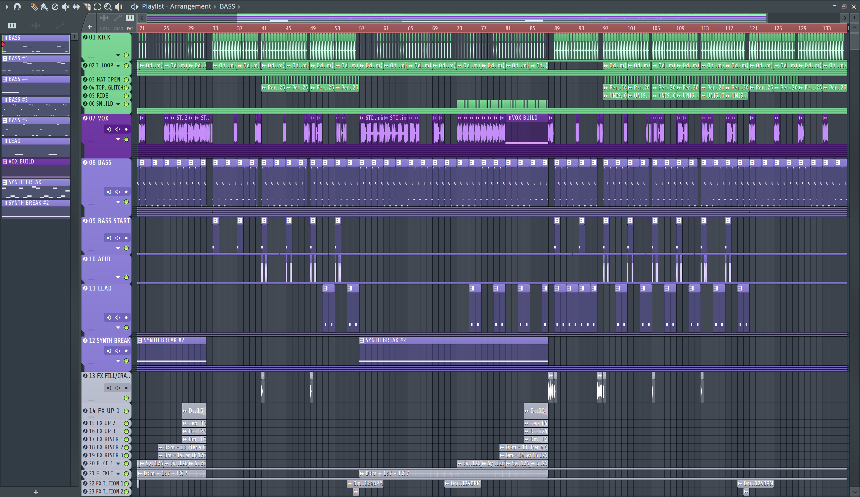Click 07 VOX track input icon

109,129
